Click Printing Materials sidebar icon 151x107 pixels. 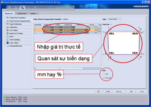point(8,46)
